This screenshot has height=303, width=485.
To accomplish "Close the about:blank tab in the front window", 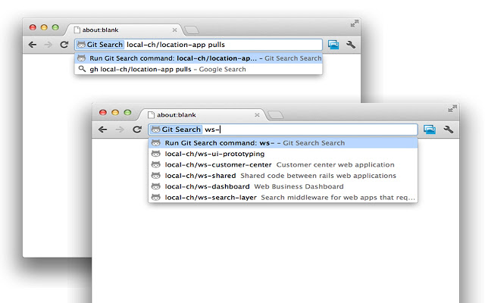I will (257, 115).
